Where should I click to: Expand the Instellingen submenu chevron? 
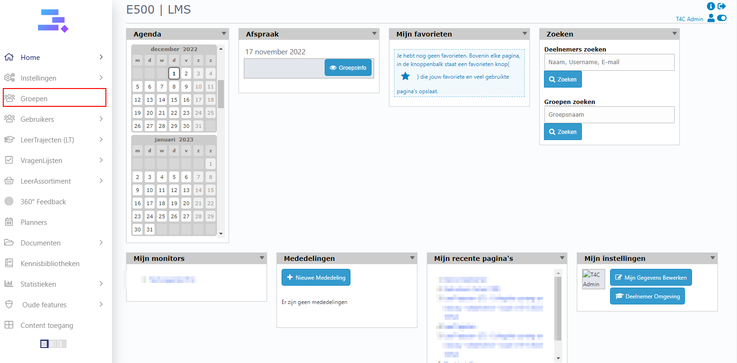(101, 78)
